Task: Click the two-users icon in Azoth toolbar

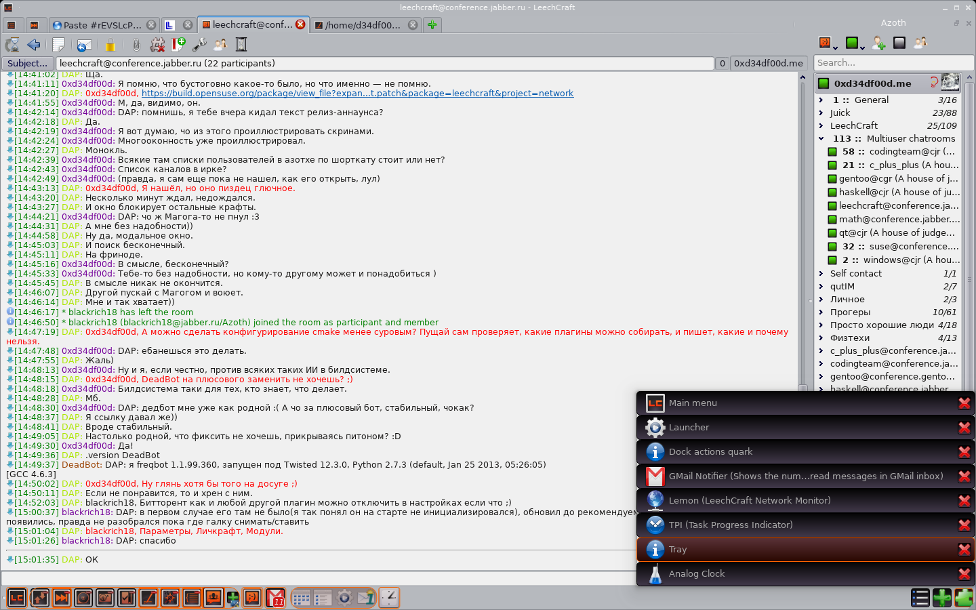Action: pyautogui.click(x=920, y=43)
